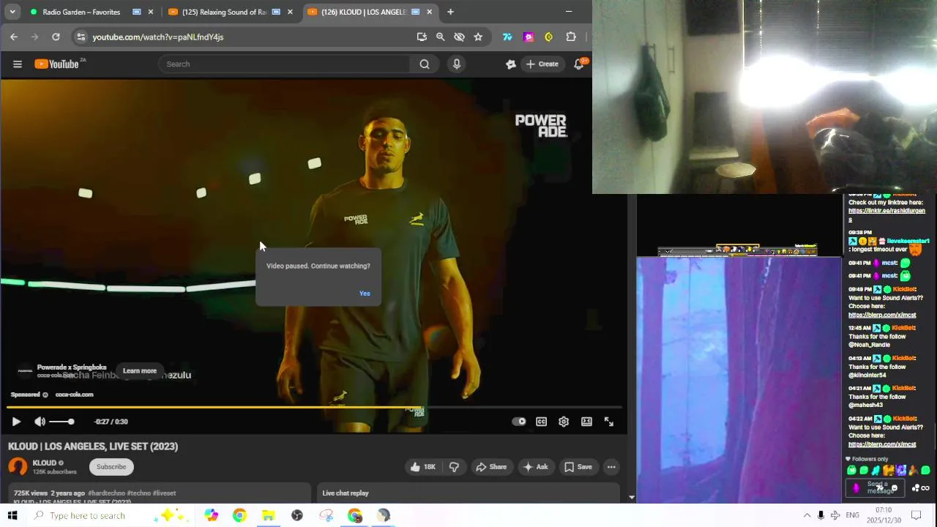Screen dimensions: 937x527
Task: Click the Share button
Action: coord(491,467)
